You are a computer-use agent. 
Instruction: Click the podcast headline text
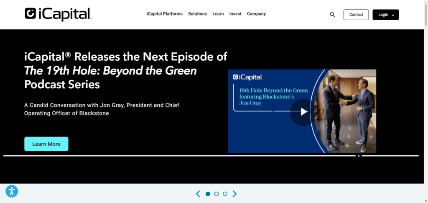tap(125, 70)
